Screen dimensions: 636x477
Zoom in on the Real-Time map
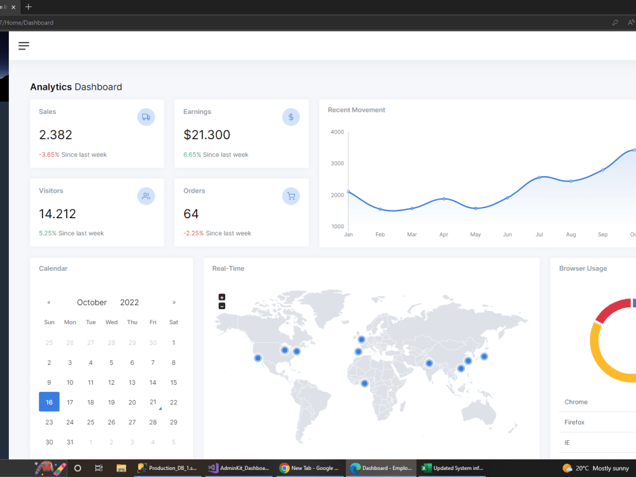click(222, 297)
